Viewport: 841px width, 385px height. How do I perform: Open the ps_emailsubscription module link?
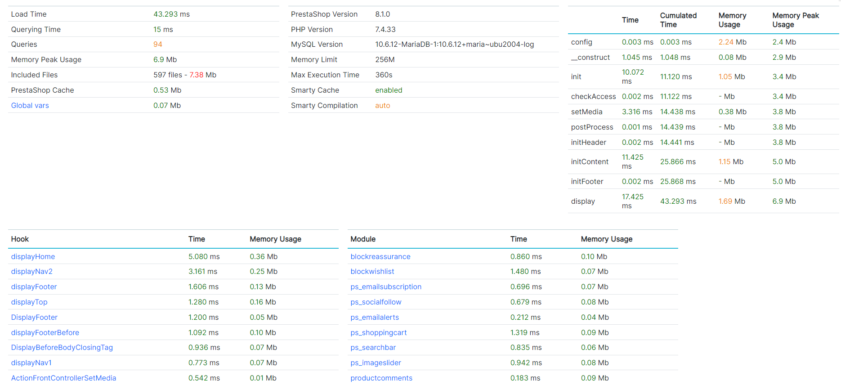[x=385, y=287]
